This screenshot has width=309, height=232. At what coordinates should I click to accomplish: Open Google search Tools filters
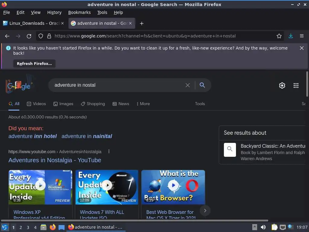pyautogui.click(x=200, y=104)
